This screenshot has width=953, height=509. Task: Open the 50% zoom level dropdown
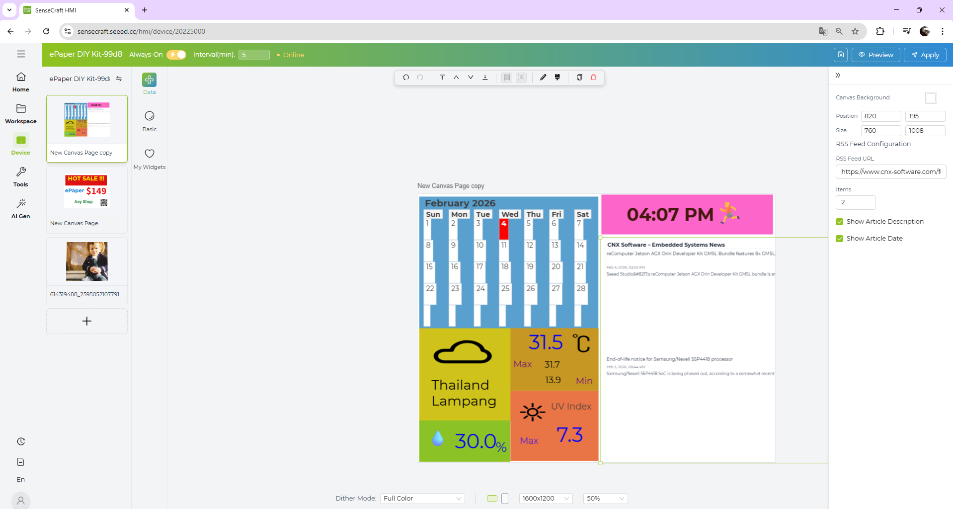pos(605,498)
